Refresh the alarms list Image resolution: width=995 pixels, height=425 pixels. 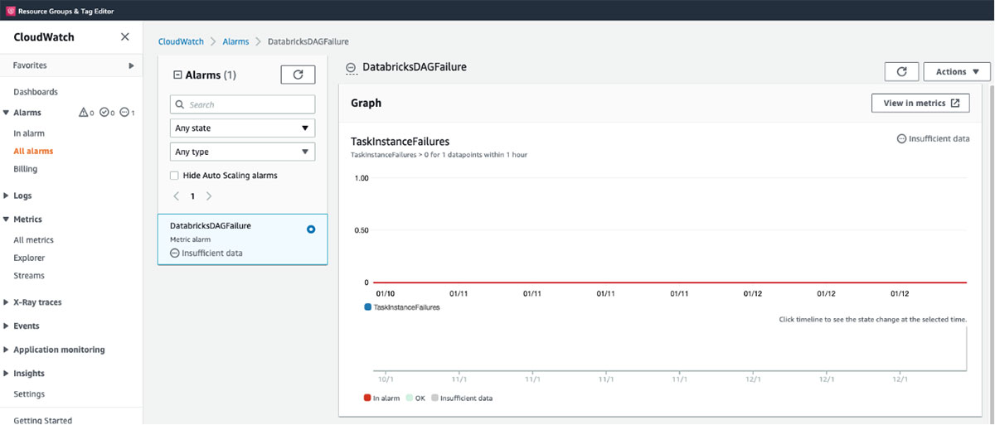pyautogui.click(x=298, y=75)
